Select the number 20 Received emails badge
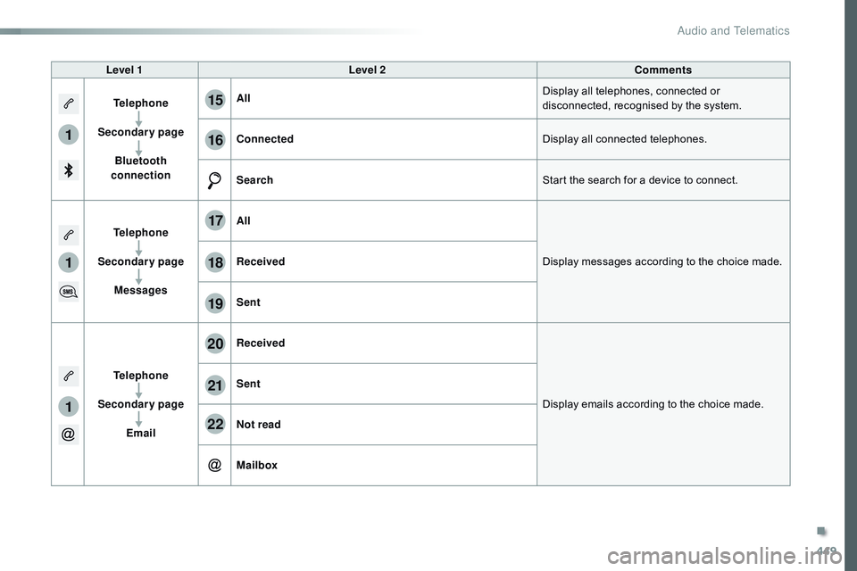The height and width of the screenshot is (571, 857). [214, 344]
